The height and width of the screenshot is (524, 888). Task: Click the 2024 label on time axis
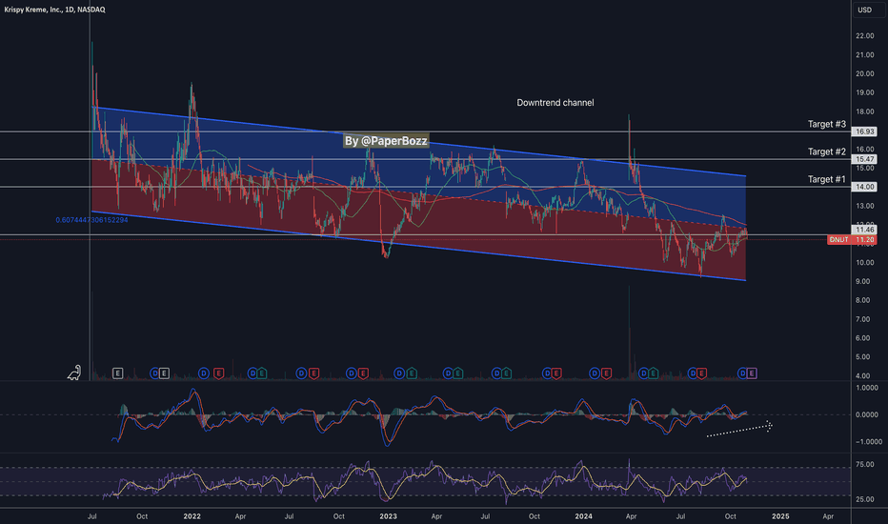click(583, 516)
